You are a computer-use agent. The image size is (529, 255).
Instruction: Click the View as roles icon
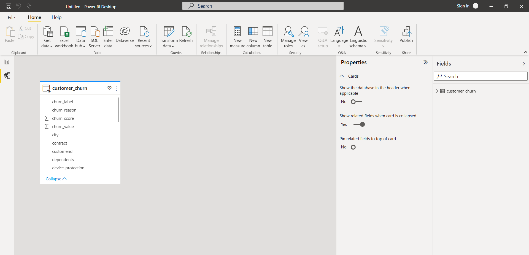tap(303, 31)
